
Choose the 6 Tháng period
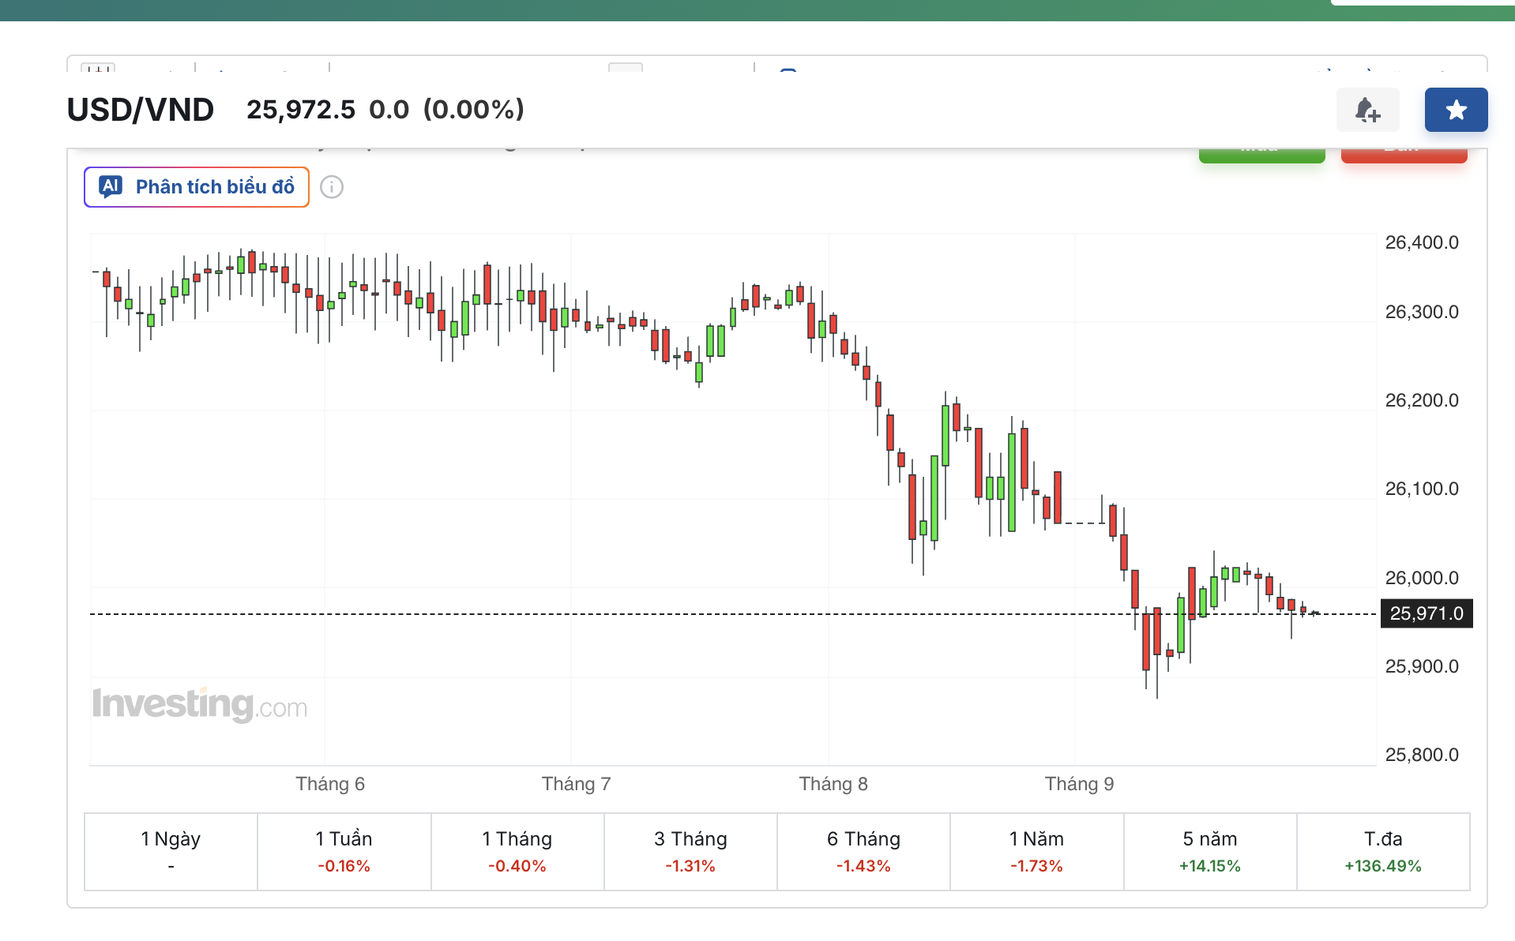point(863,852)
